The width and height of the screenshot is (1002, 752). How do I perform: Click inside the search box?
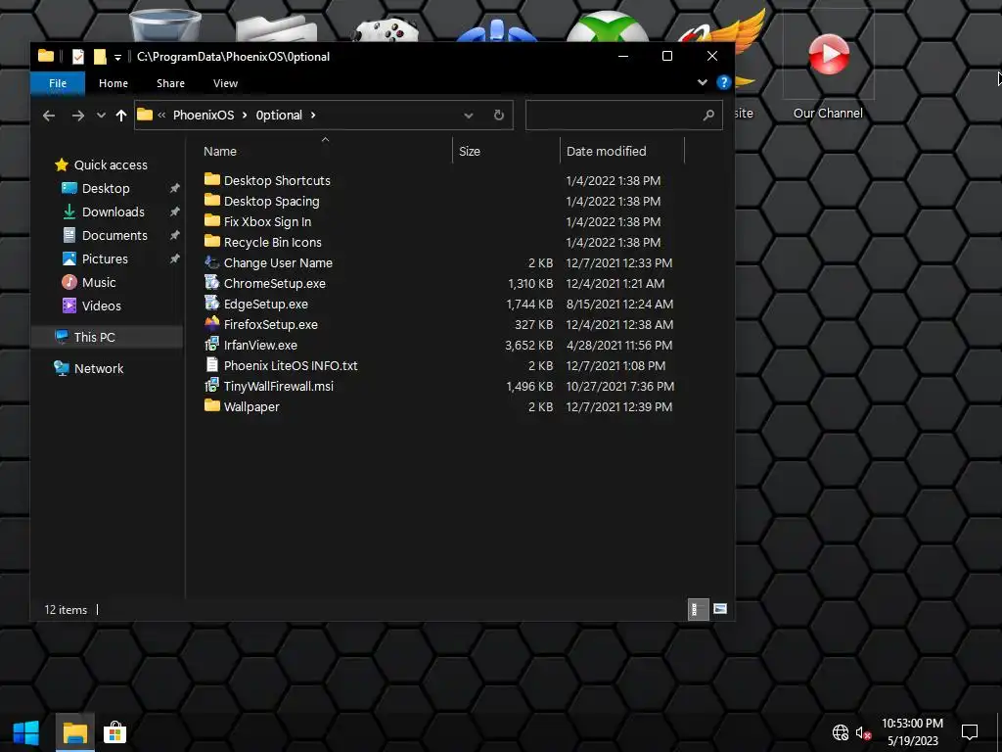623,116
